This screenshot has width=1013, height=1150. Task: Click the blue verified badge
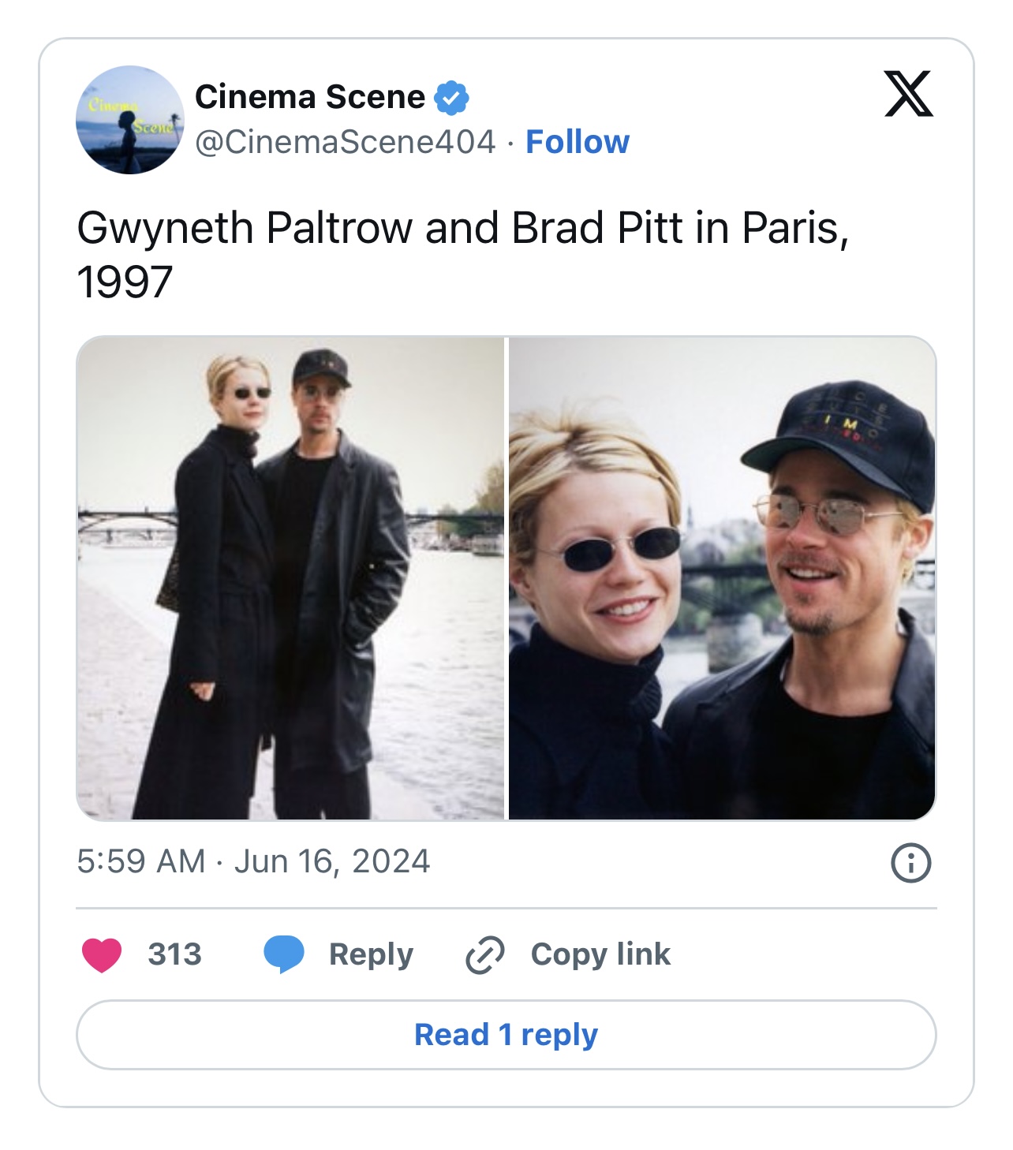(x=451, y=98)
